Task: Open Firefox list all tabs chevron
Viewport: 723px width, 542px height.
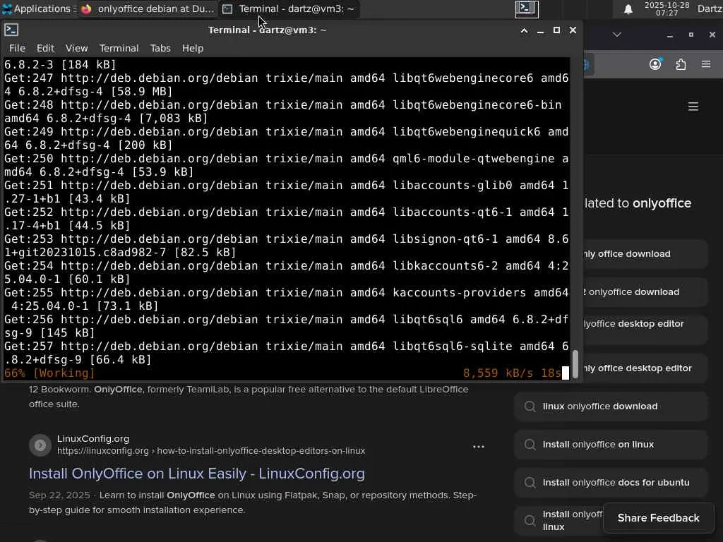Action: (x=616, y=35)
